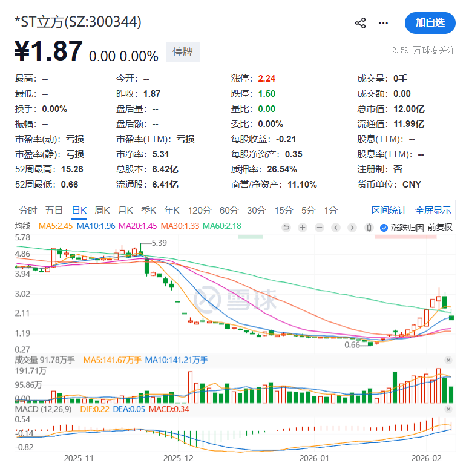Close the 成交量 volume indicator panel
469x463 pixels.
pos(448,360)
